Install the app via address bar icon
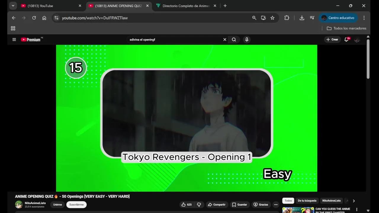The image size is (379, 213). pos(263,18)
